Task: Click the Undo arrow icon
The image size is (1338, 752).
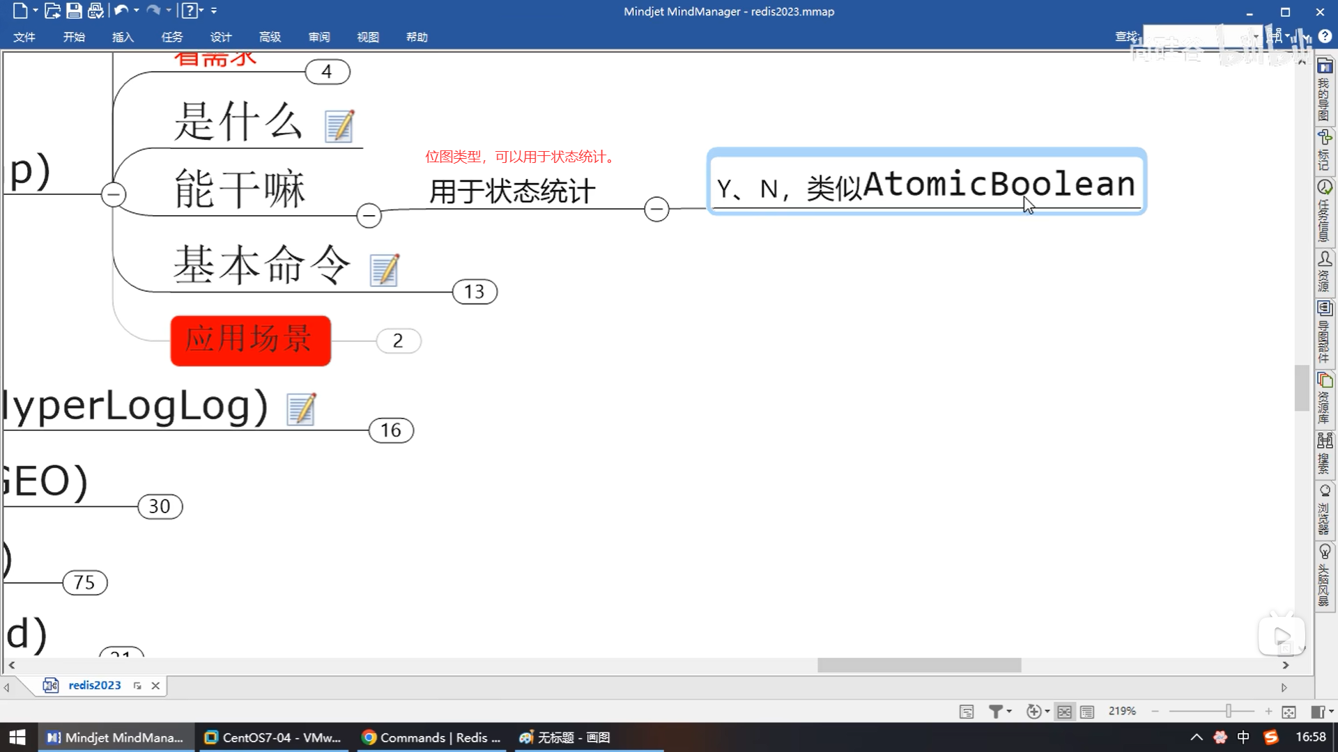Action: click(121, 10)
